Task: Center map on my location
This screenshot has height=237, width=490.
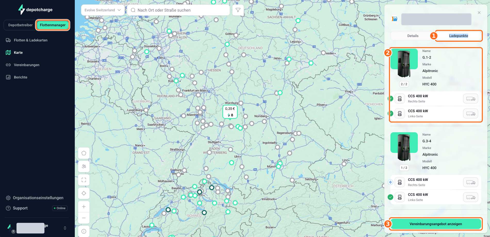Action: click(x=84, y=193)
